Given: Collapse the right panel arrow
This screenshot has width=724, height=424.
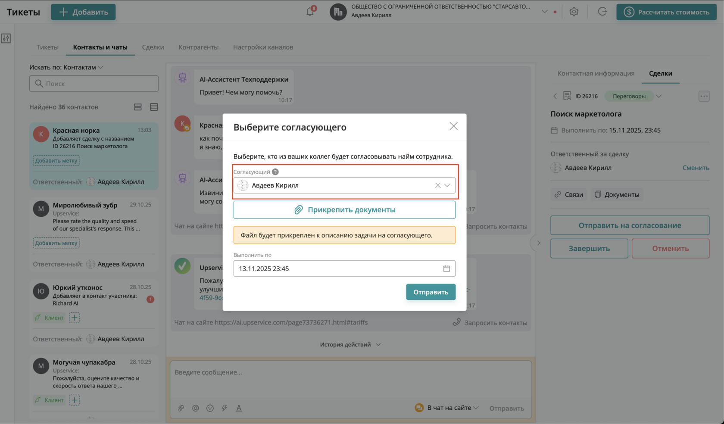Looking at the screenshot, I should pos(538,243).
